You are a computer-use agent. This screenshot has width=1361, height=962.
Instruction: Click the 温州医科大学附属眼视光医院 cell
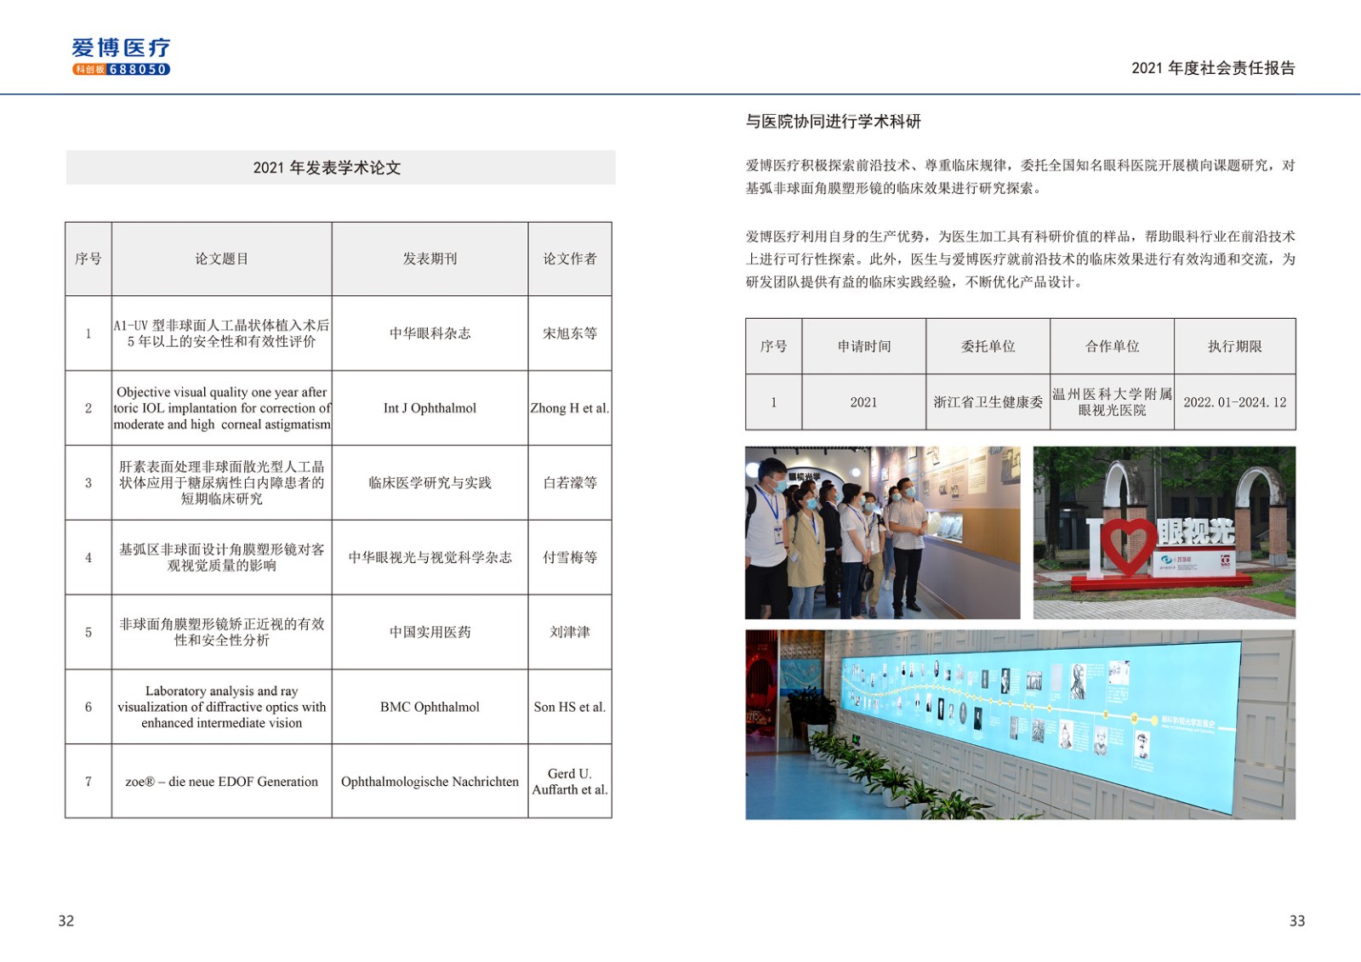tap(1112, 402)
